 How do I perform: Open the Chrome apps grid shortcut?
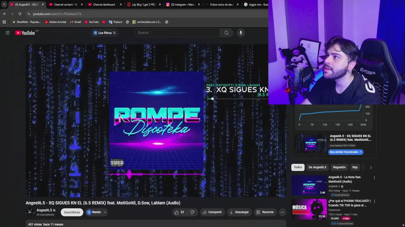click(x=4, y=22)
